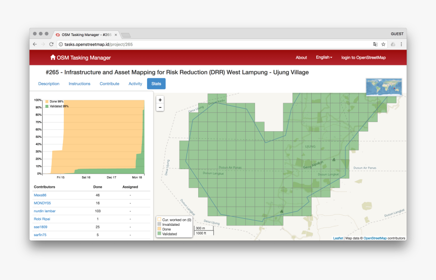Viewport: 436px width, 280px height.
Task: Reload the page with the refresh icon
Action: [51, 45]
